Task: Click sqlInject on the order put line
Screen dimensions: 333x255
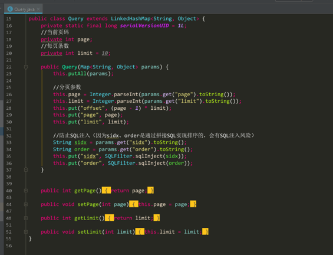Action: (152, 163)
